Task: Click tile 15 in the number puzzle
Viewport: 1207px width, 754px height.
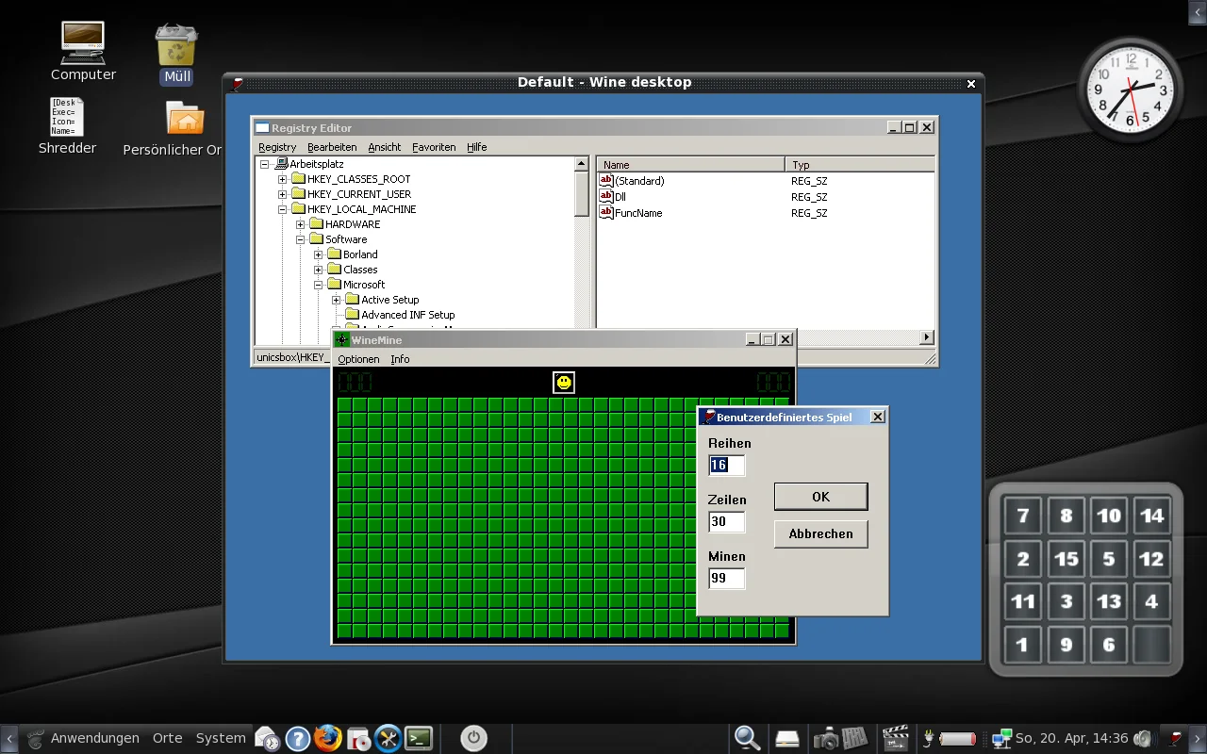Action: coord(1066,559)
